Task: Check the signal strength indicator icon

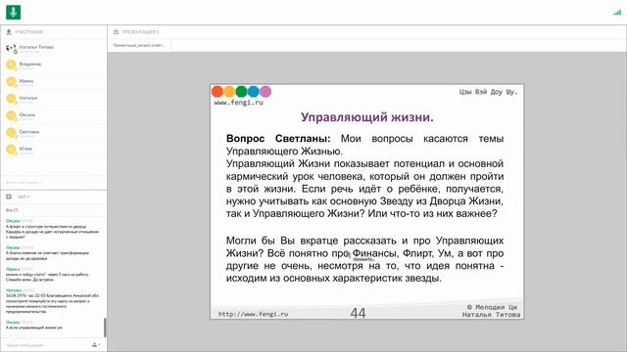Action: pyautogui.click(x=617, y=13)
